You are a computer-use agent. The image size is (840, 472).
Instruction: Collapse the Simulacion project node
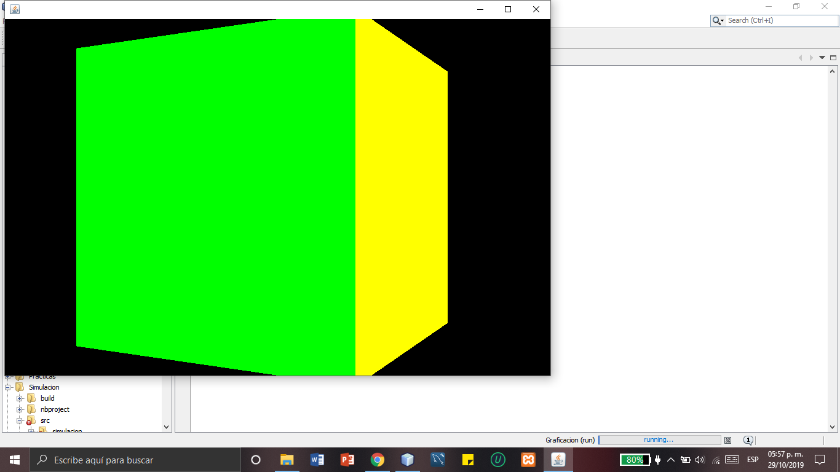coord(7,387)
